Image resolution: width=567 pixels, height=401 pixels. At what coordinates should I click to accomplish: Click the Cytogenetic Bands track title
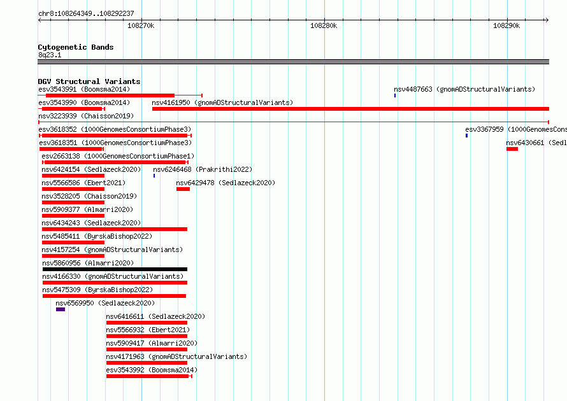click(x=76, y=47)
